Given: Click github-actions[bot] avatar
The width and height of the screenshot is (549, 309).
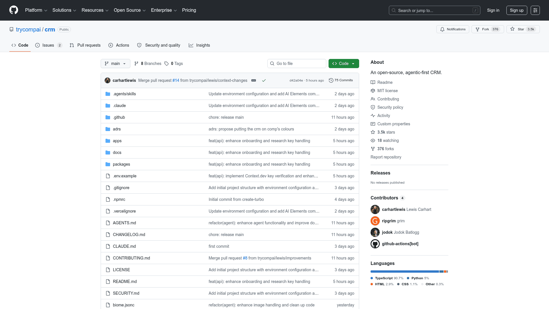Looking at the screenshot, I should [375, 244].
